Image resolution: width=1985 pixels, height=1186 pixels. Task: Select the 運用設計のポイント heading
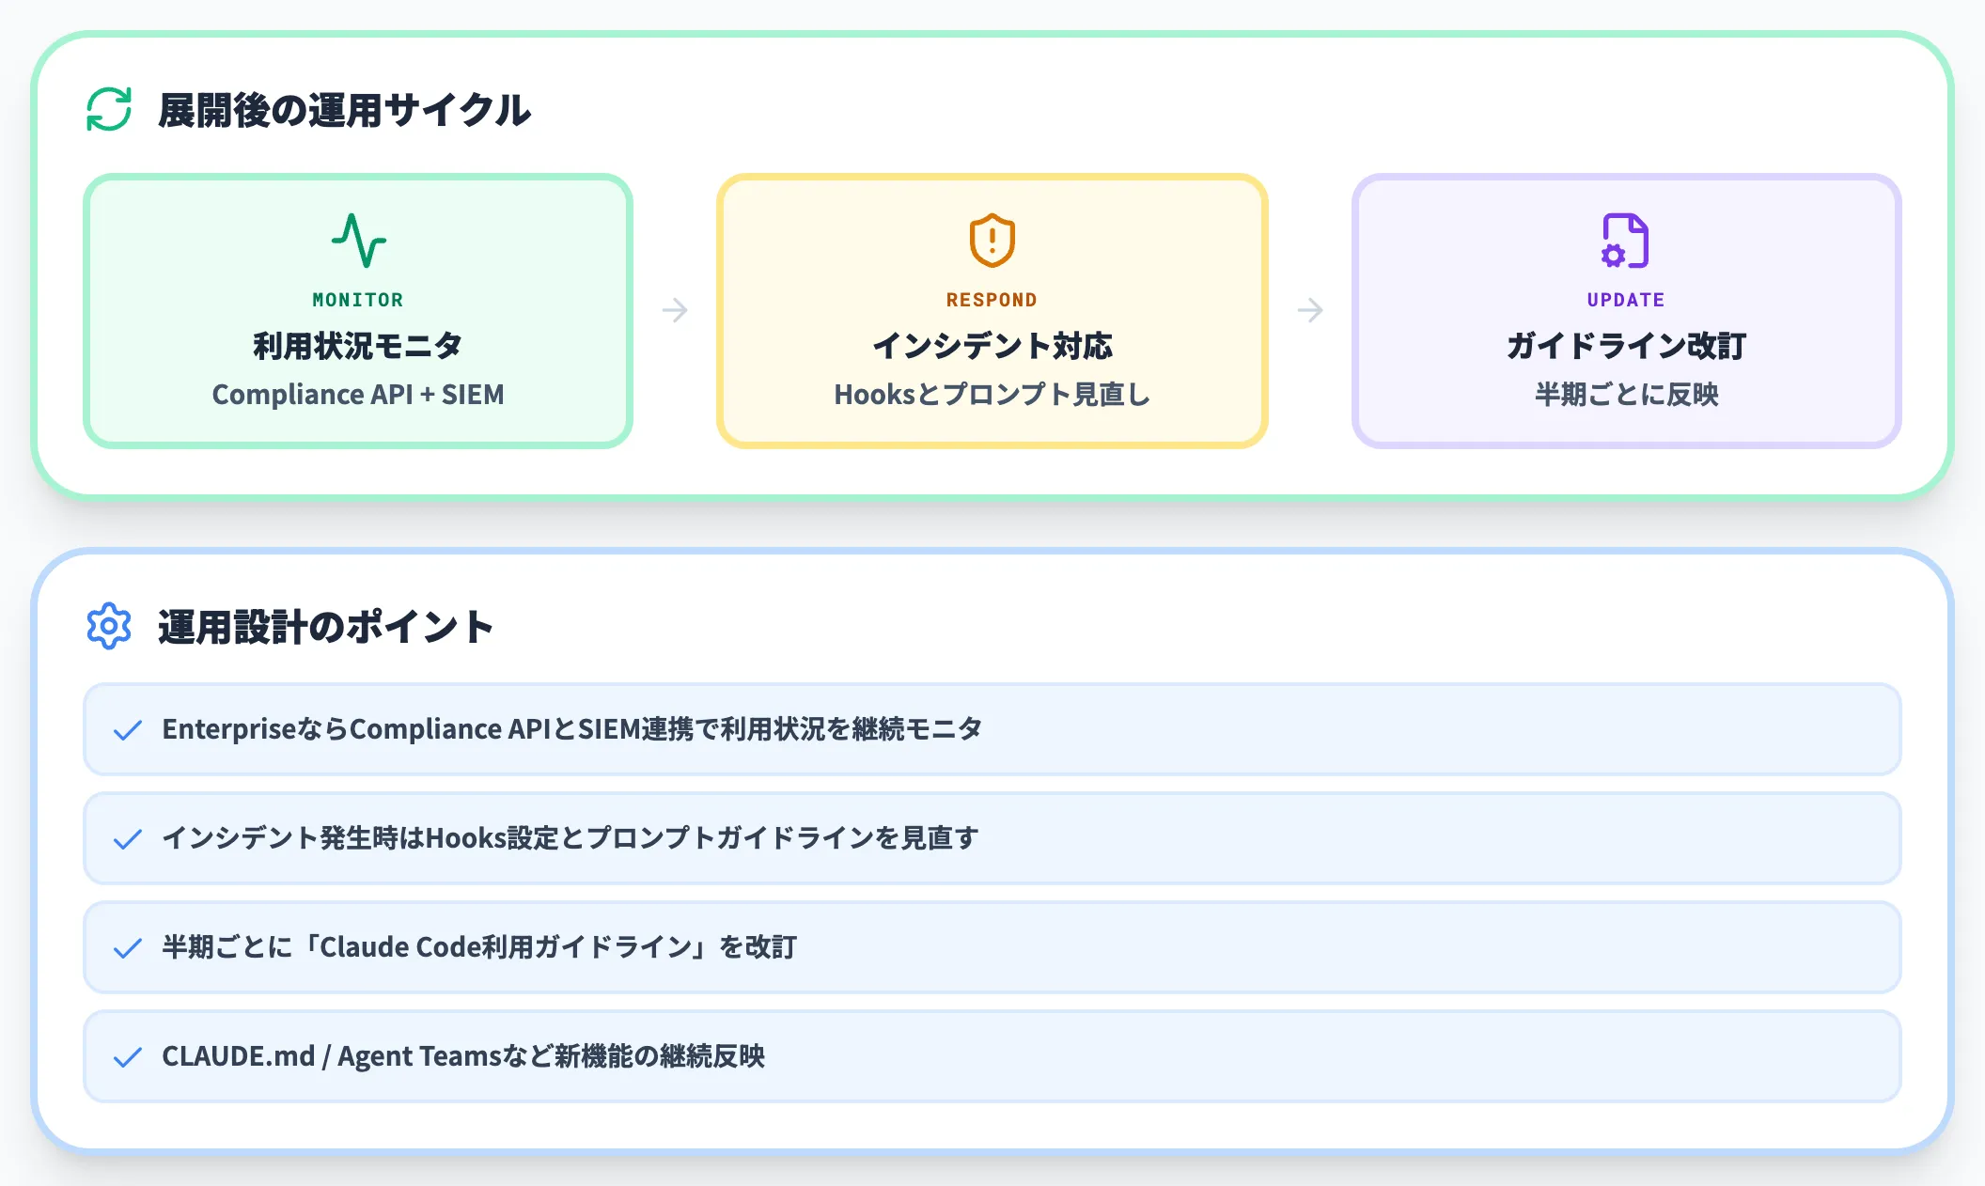coord(326,627)
